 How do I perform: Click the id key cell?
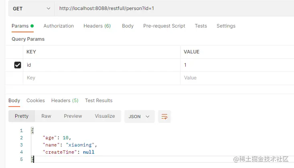[101, 65]
